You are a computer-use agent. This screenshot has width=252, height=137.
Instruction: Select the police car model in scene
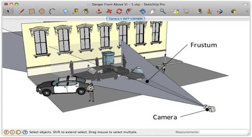point(63,86)
